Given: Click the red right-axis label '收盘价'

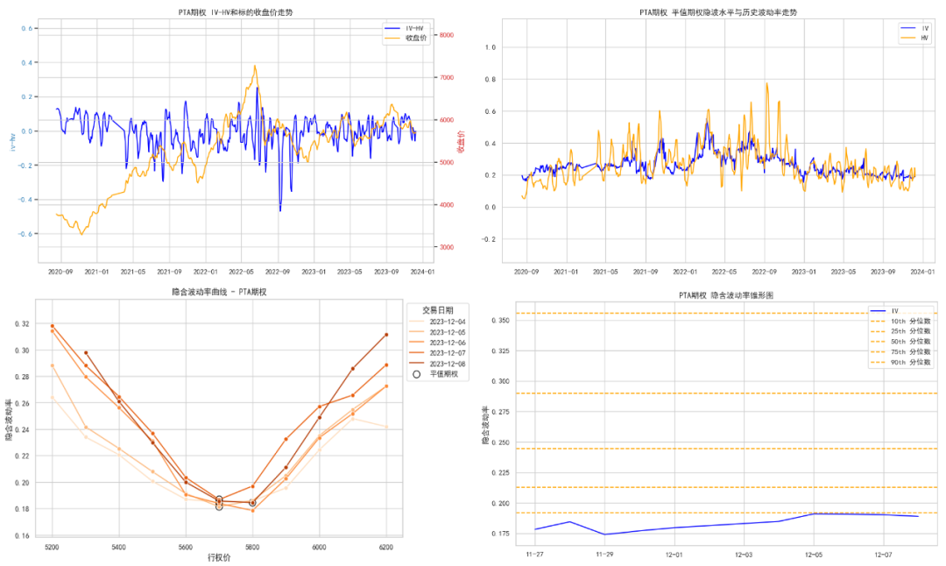Looking at the screenshot, I should 461,142.
